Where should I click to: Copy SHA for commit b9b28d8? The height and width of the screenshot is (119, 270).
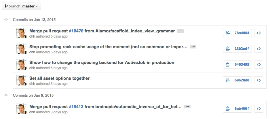(228, 80)
